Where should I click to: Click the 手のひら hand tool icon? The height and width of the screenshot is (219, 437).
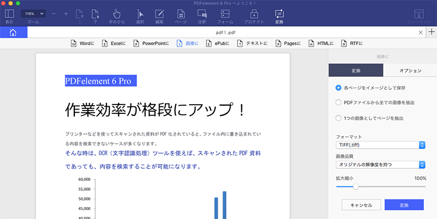click(x=117, y=14)
